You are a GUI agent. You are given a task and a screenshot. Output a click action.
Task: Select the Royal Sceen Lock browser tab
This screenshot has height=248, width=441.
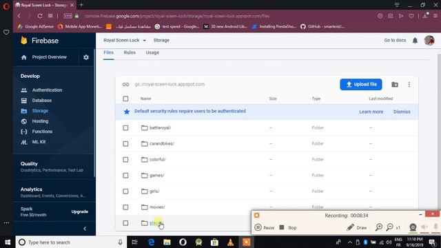pyautogui.click(x=44, y=5)
